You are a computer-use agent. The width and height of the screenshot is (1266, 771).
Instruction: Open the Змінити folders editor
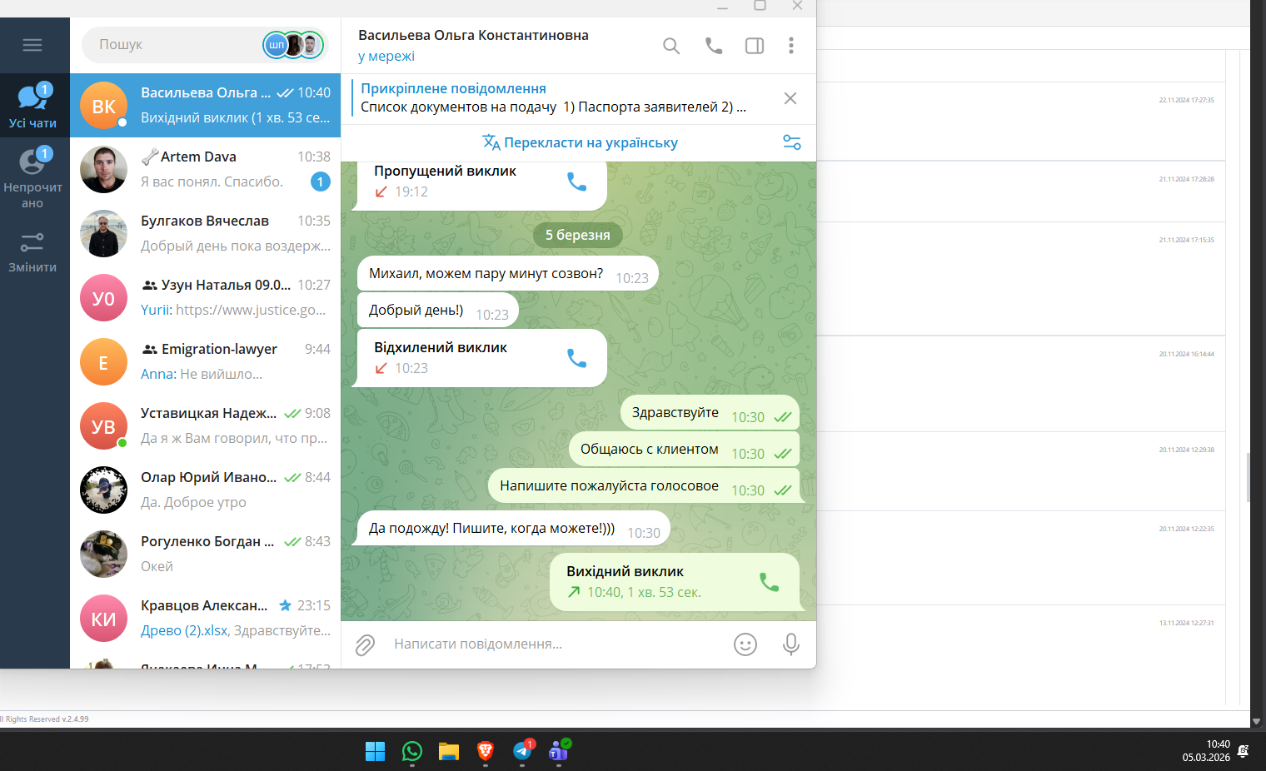(x=33, y=252)
